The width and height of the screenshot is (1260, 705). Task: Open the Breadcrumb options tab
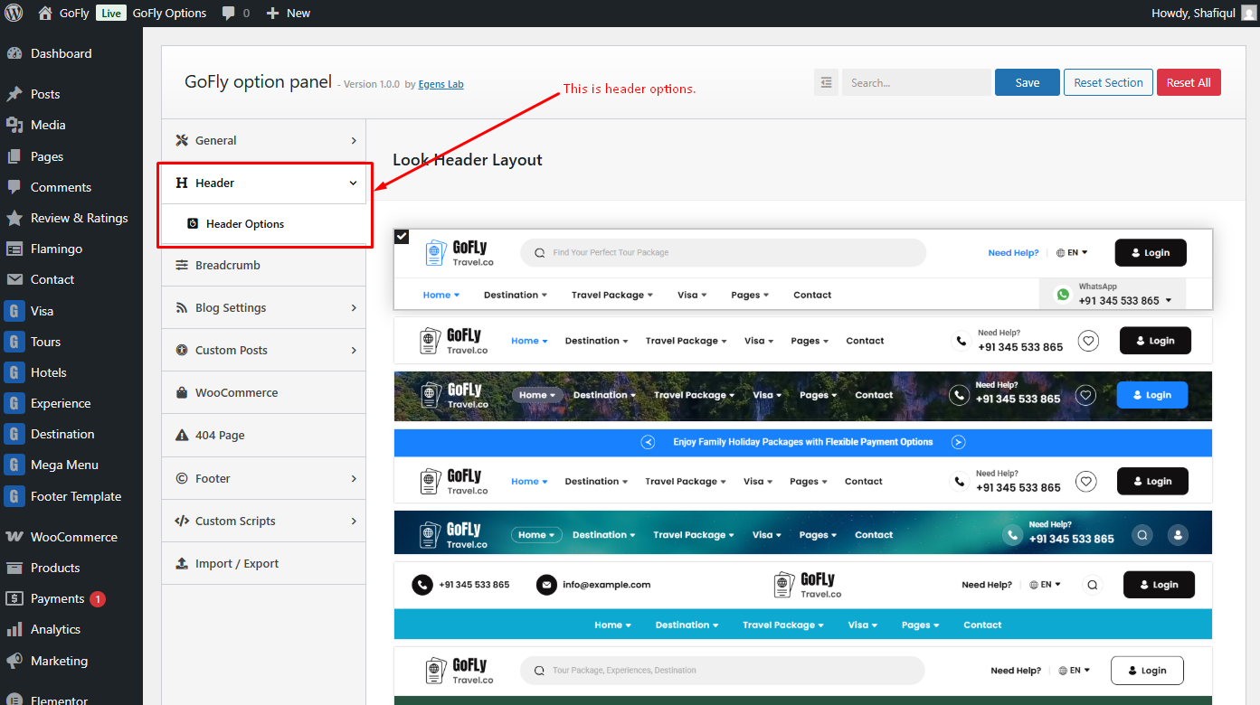coord(263,265)
